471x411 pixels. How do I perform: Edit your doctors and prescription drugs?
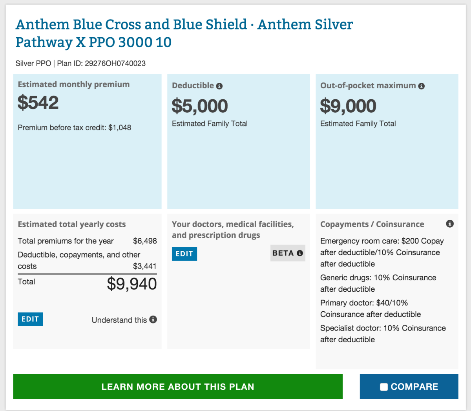click(184, 254)
